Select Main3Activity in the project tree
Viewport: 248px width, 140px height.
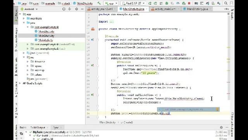46,36
